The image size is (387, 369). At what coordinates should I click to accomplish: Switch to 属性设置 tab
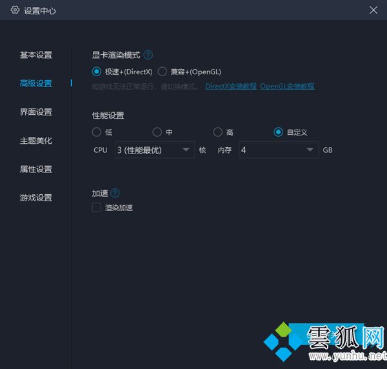36,169
